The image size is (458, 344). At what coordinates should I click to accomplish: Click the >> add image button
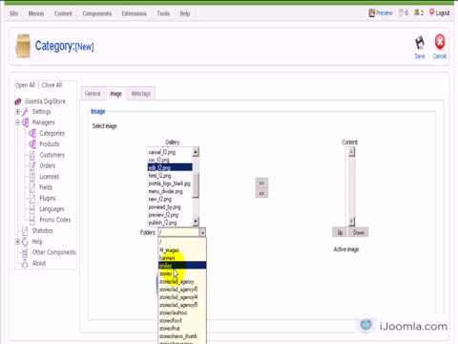pyautogui.click(x=261, y=183)
